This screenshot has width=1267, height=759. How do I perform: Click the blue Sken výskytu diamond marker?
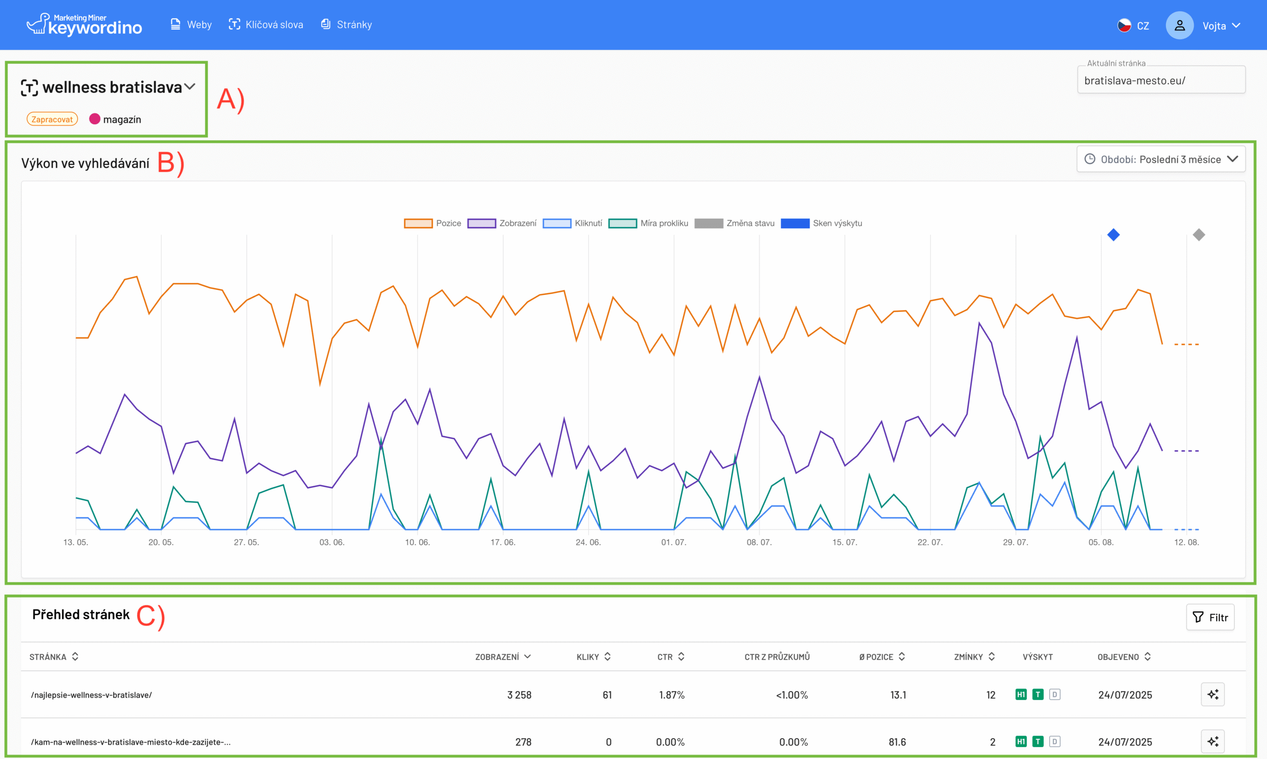click(1113, 235)
